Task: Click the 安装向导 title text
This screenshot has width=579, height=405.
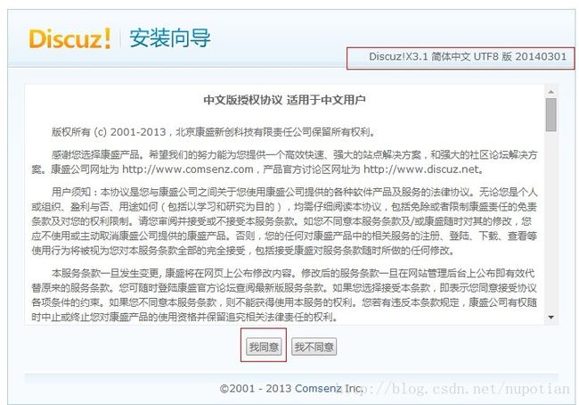Action: pos(170,38)
